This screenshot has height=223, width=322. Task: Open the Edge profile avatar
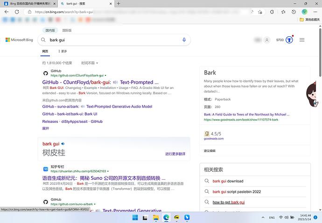tap(305, 12)
